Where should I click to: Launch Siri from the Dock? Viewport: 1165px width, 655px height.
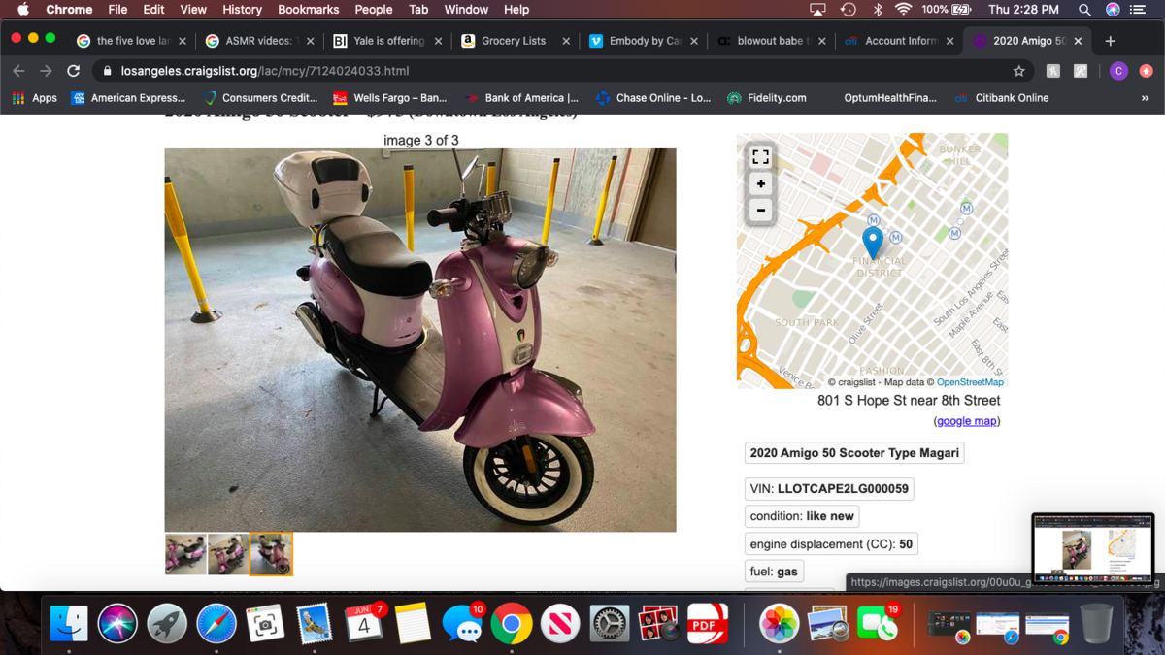click(x=117, y=624)
